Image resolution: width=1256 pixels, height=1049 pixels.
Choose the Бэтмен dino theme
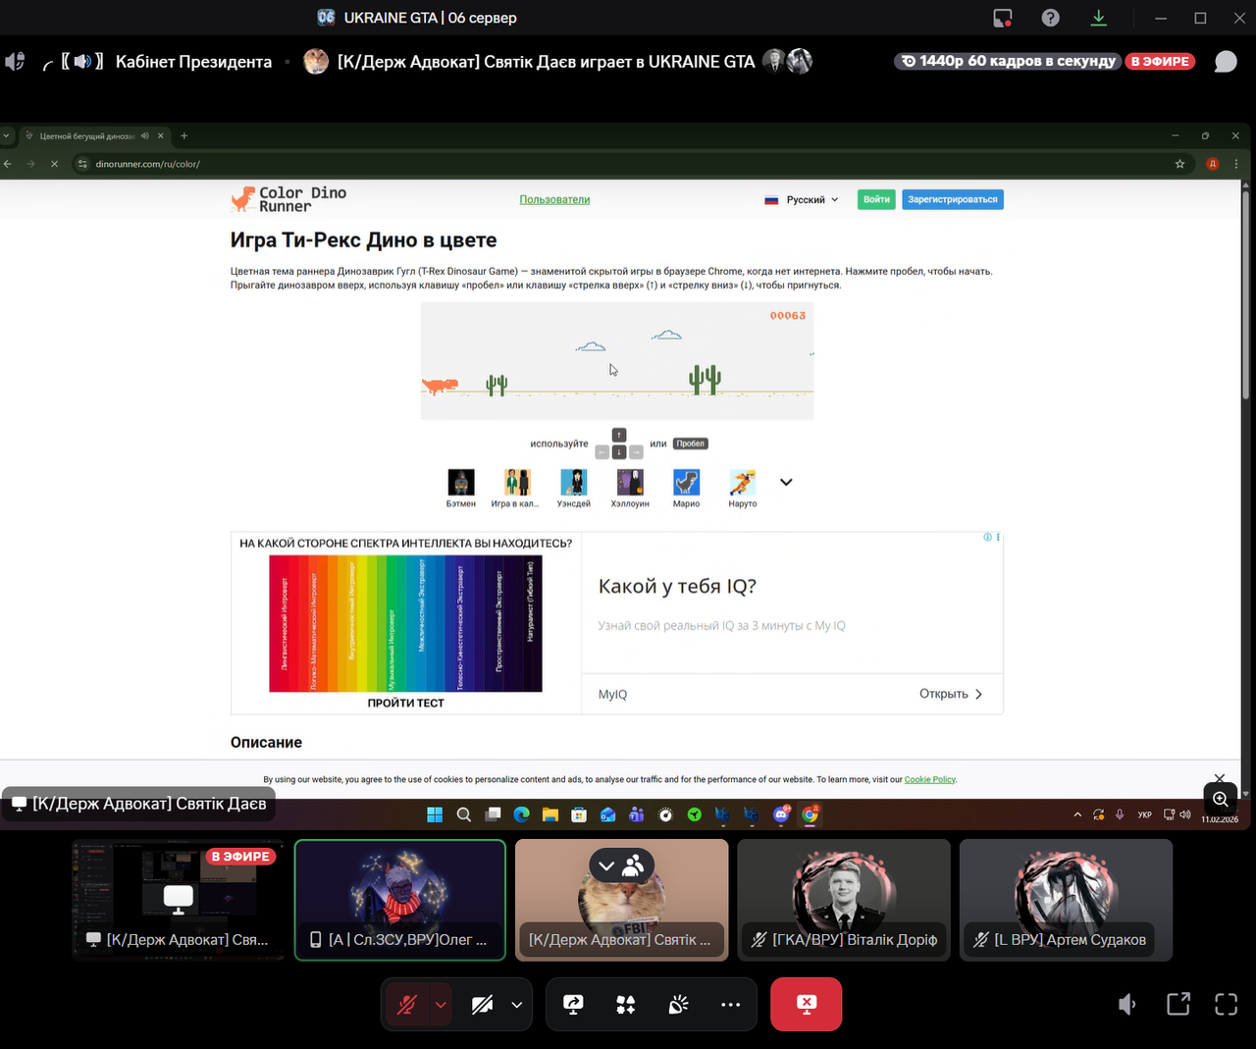(461, 488)
